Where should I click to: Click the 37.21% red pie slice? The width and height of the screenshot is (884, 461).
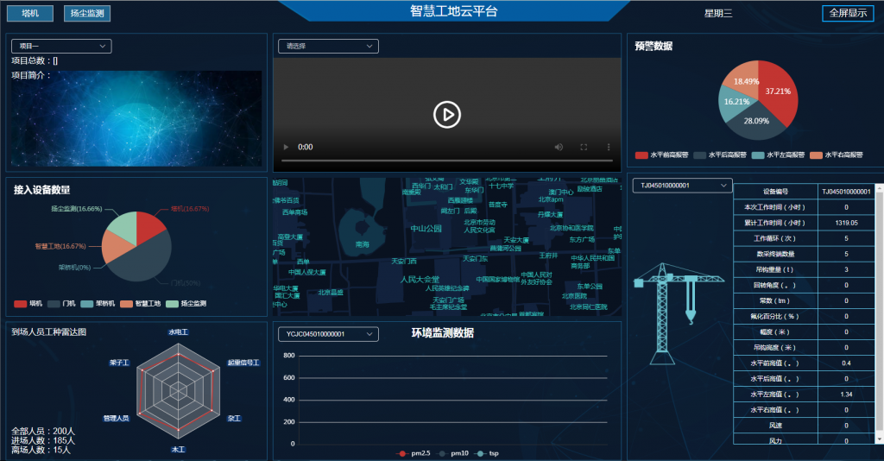[x=780, y=93]
